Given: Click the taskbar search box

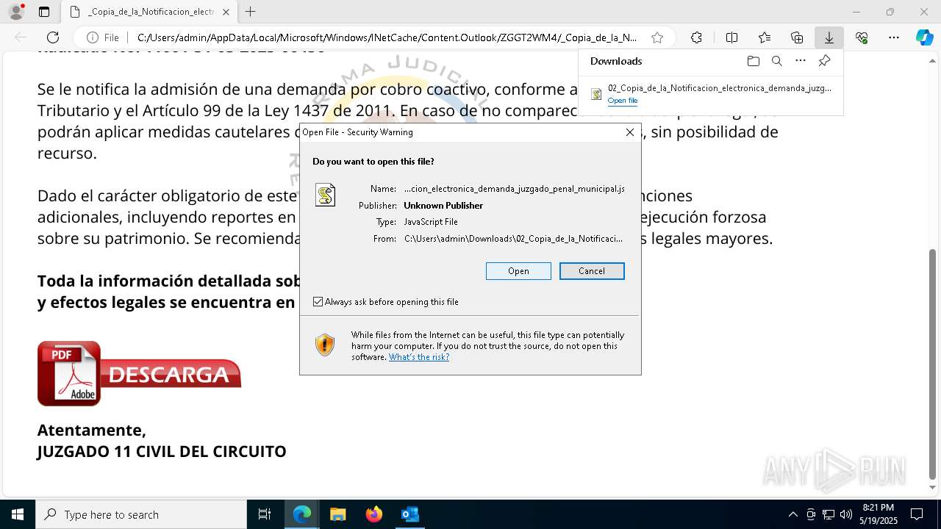Looking at the screenshot, I should tap(141, 514).
